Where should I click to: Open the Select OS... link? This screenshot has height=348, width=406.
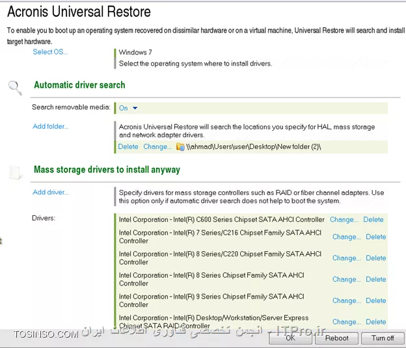tap(50, 52)
